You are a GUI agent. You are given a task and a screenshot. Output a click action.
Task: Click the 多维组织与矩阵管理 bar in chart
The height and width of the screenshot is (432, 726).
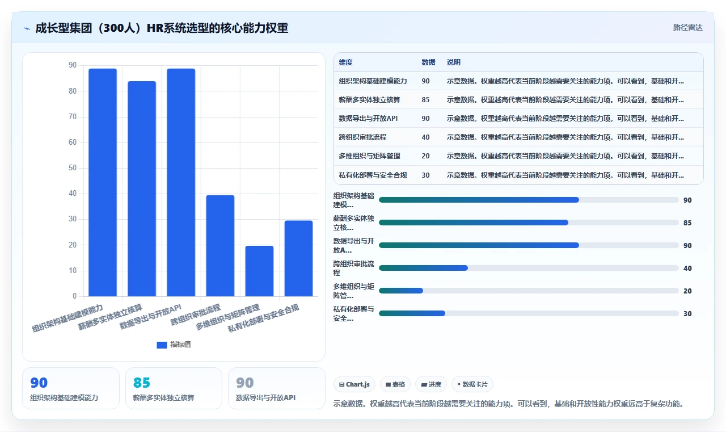[x=259, y=271]
